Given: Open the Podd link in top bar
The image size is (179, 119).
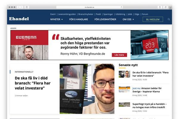Looking at the screenshot, I should coord(98,14).
